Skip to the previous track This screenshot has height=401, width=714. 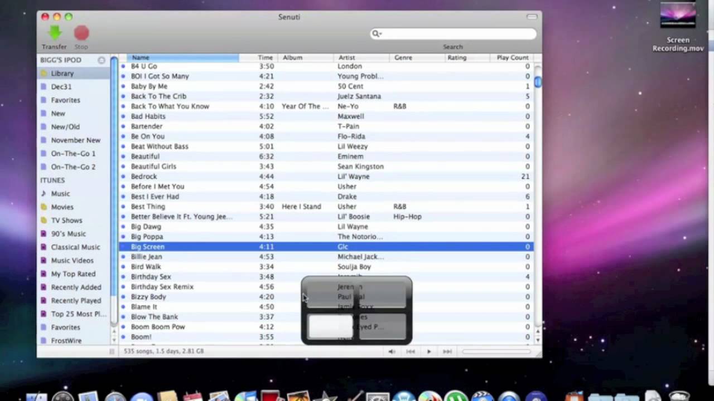(x=411, y=351)
